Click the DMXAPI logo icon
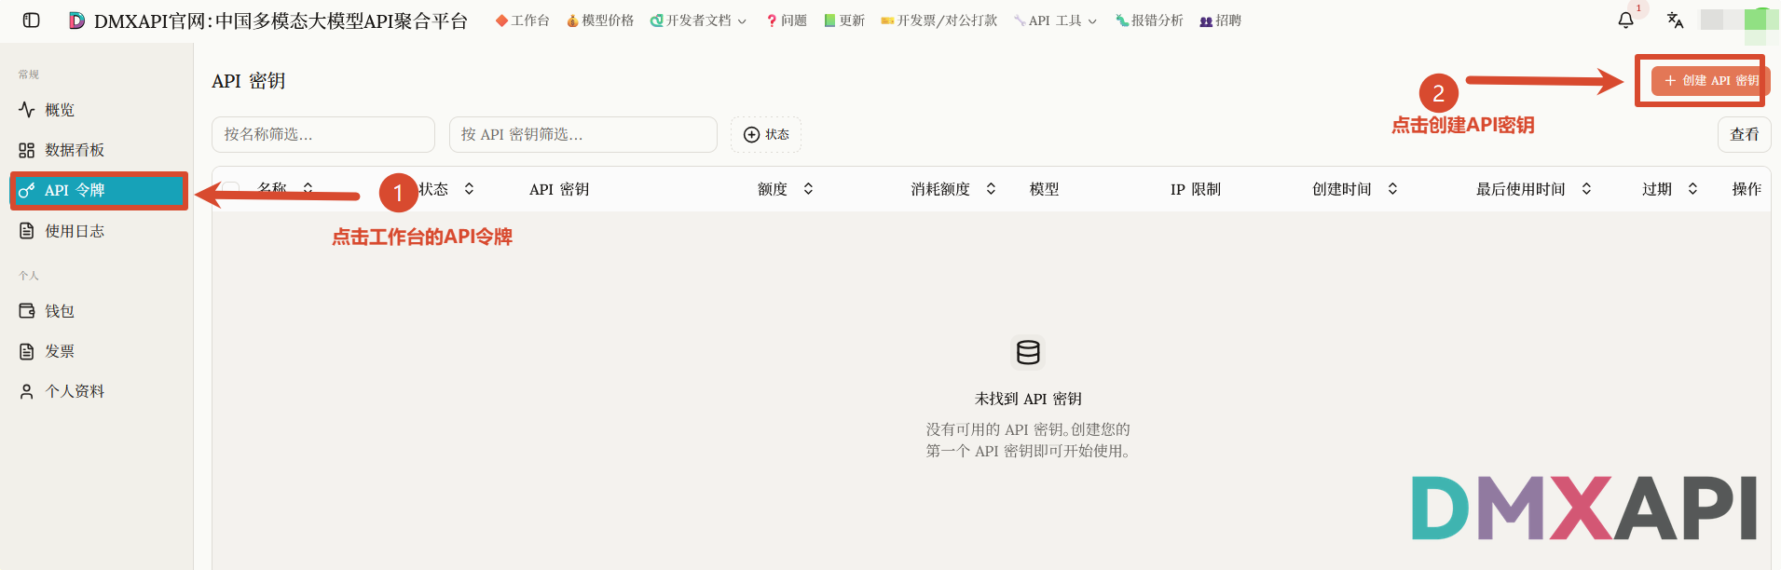The image size is (1781, 570). click(77, 20)
